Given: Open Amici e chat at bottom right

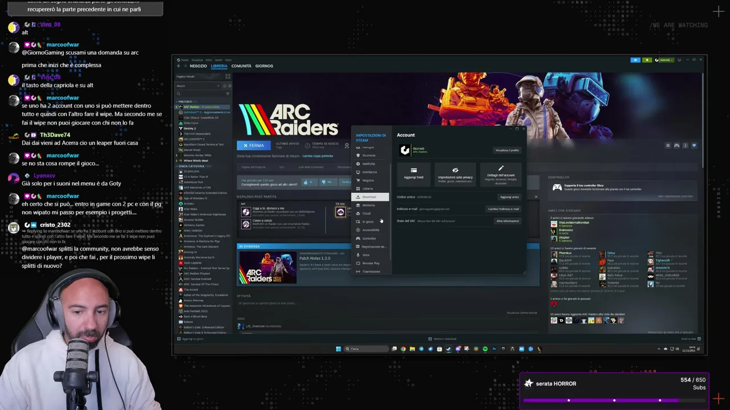Looking at the screenshot, I should (x=691, y=339).
